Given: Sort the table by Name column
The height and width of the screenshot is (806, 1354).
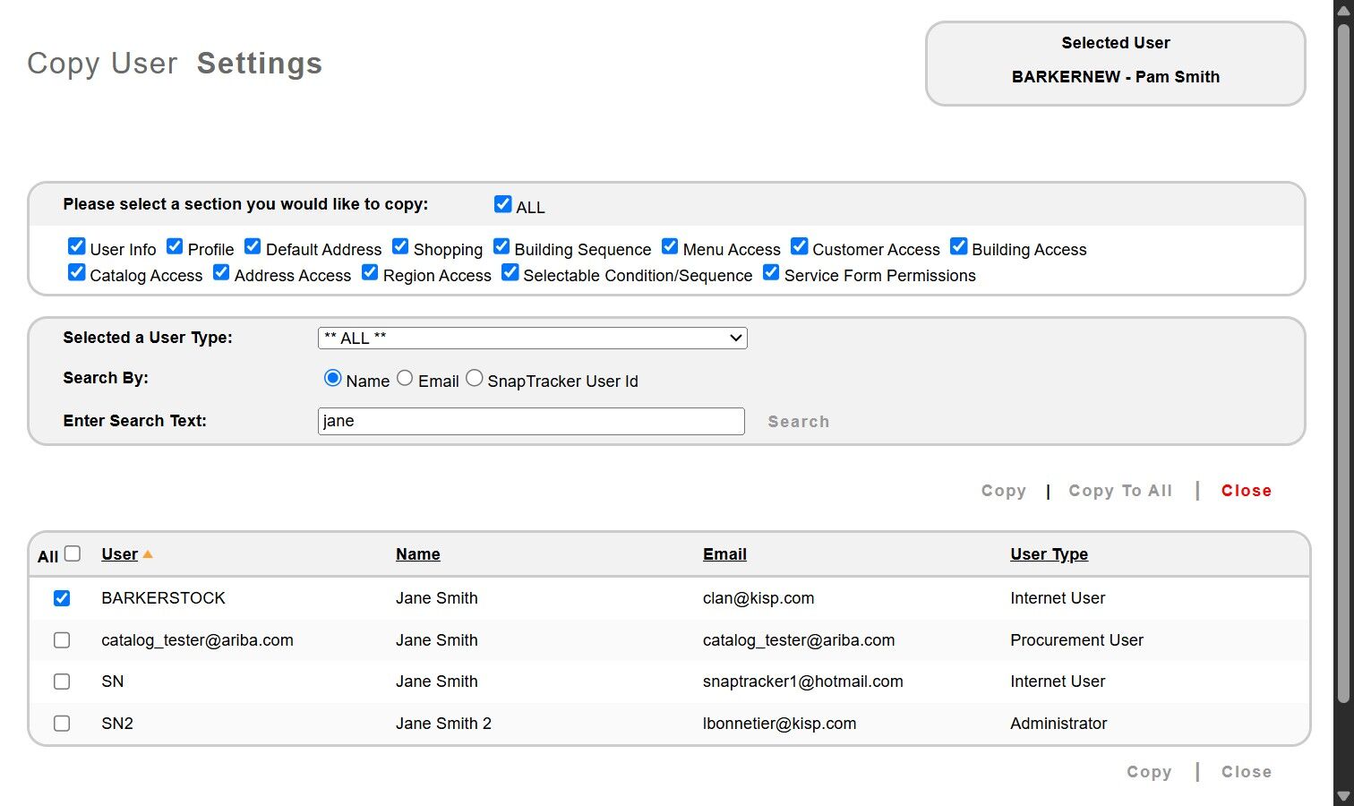Looking at the screenshot, I should [x=417, y=554].
